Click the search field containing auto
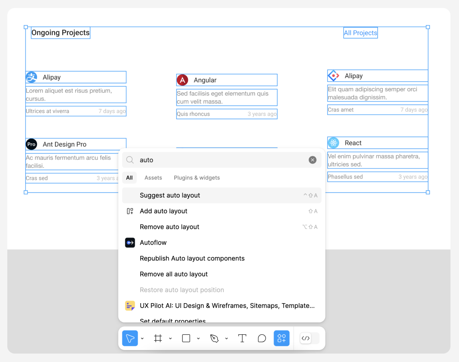459x362 pixels. point(222,160)
